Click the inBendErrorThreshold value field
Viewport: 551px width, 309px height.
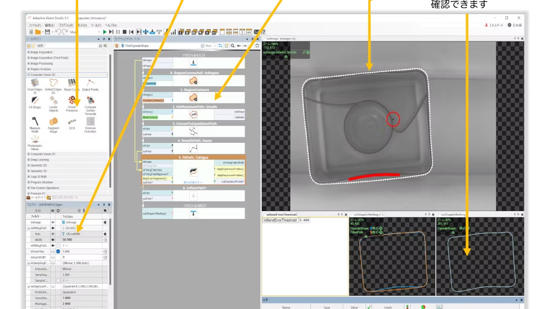pyautogui.click(x=324, y=221)
